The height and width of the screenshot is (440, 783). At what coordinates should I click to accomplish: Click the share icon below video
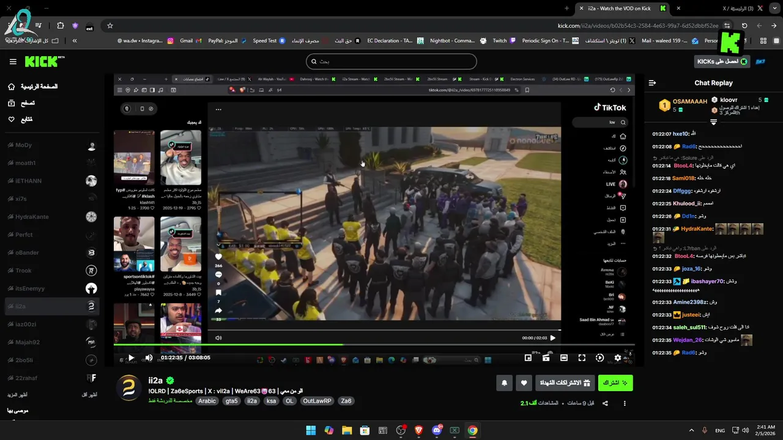tap(605, 403)
